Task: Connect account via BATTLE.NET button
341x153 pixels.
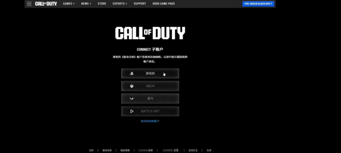Action: [x=150, y=111]
